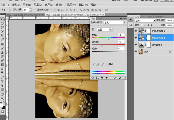Select the Brush tool
This screenshot has width=174, height=120.
click(x=2, y=48)
